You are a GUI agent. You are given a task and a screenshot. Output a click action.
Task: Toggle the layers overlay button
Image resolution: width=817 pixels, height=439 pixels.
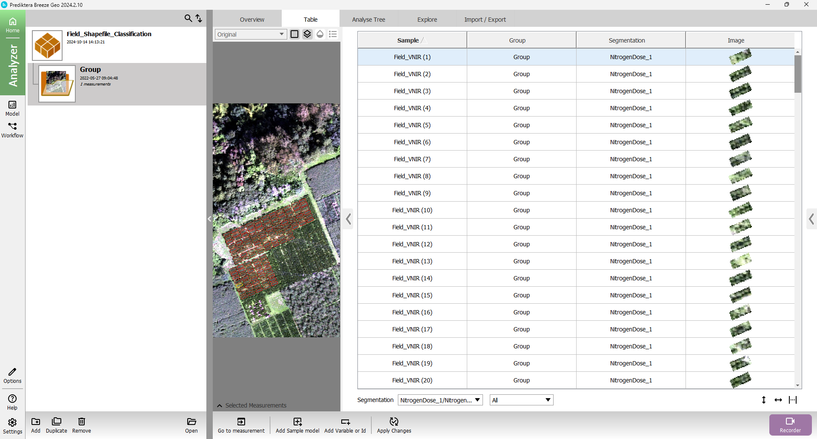307,34
